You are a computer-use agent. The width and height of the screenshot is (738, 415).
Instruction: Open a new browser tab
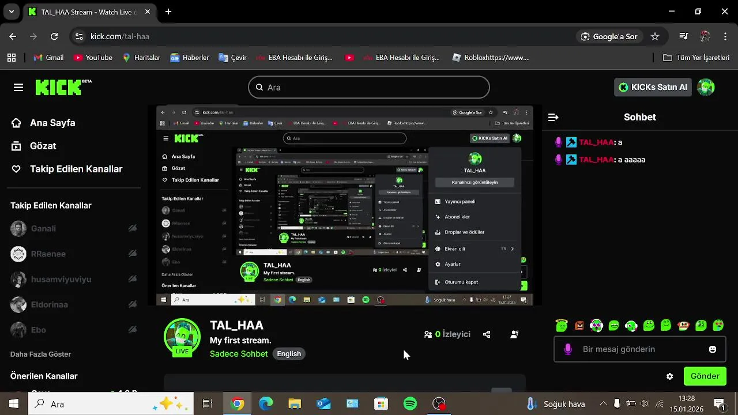168,12
